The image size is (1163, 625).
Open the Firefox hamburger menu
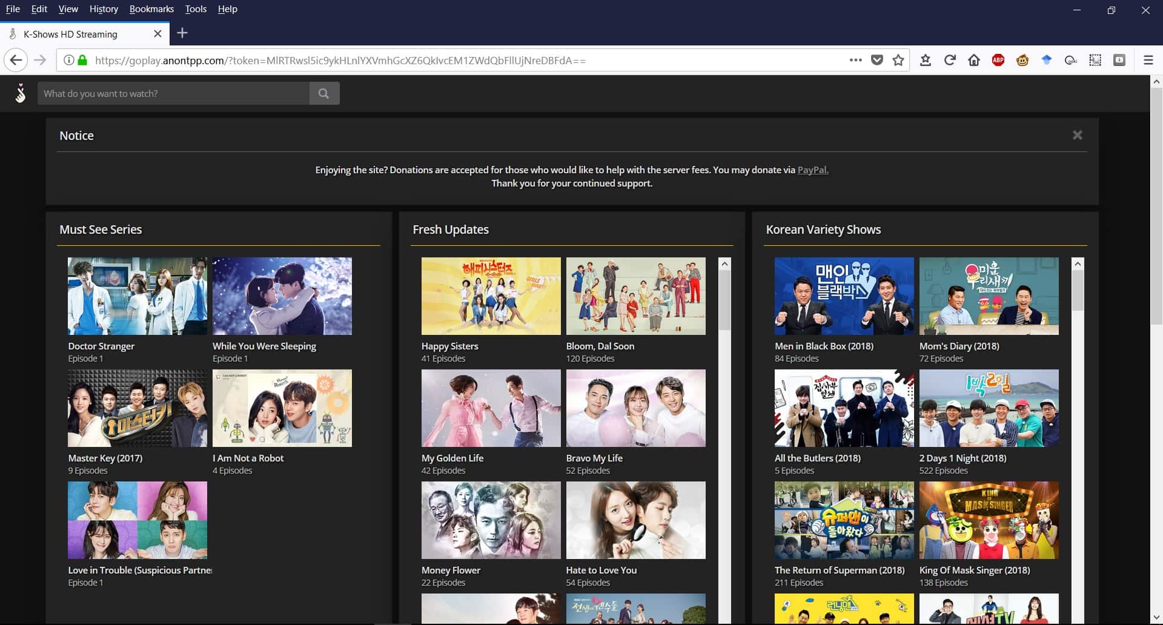[x=1148, y=60]
